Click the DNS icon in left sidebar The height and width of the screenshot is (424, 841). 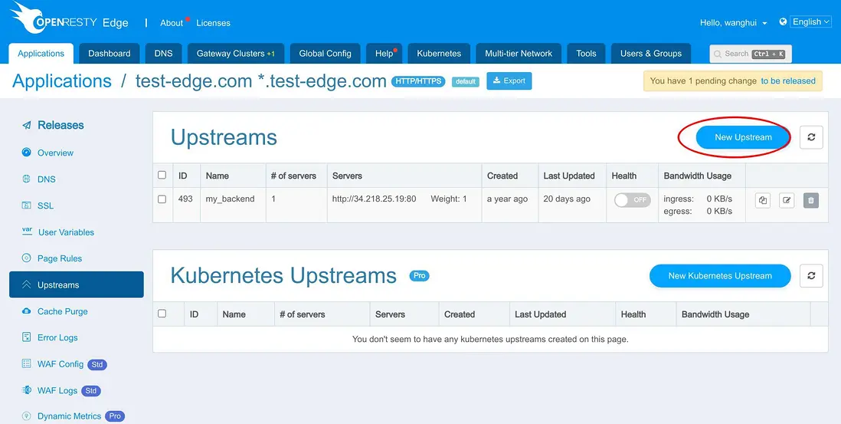(x=26, y=179)
